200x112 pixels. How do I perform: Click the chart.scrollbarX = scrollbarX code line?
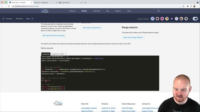point(56,61)
